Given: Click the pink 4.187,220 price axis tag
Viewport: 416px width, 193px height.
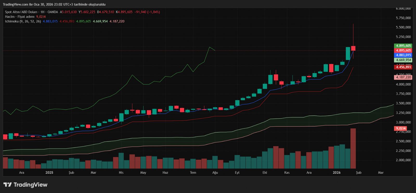Looking at the screenshot, I should [x=403, y=77].
